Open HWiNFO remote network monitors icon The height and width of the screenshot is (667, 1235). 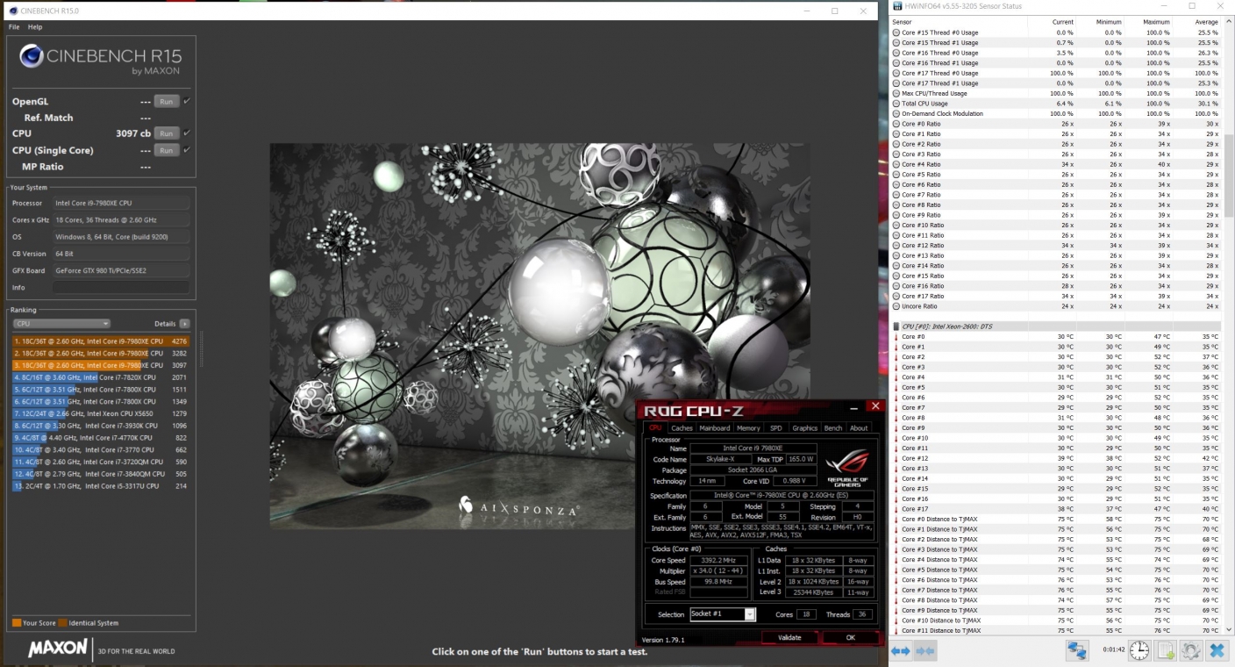pyautogui.click(x=1076, y=650)
